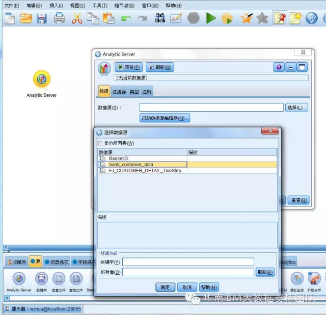Click the run selection icon with orange shape
Screen dimensions: 326x315
[x=227, y=18]
